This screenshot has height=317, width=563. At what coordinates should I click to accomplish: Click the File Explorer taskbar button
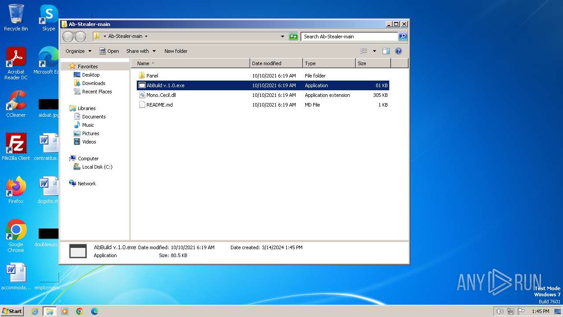pyautogui.click(x=49, y=311)
